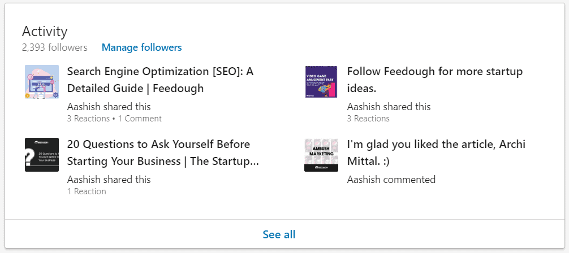Click "Aashish commented" text

[x=391, y=180]
